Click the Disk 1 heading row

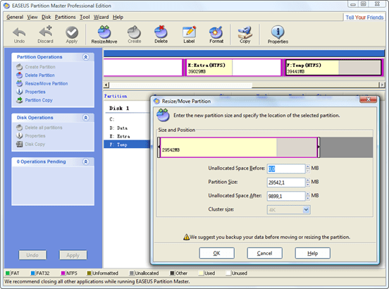tap(127, 109)
